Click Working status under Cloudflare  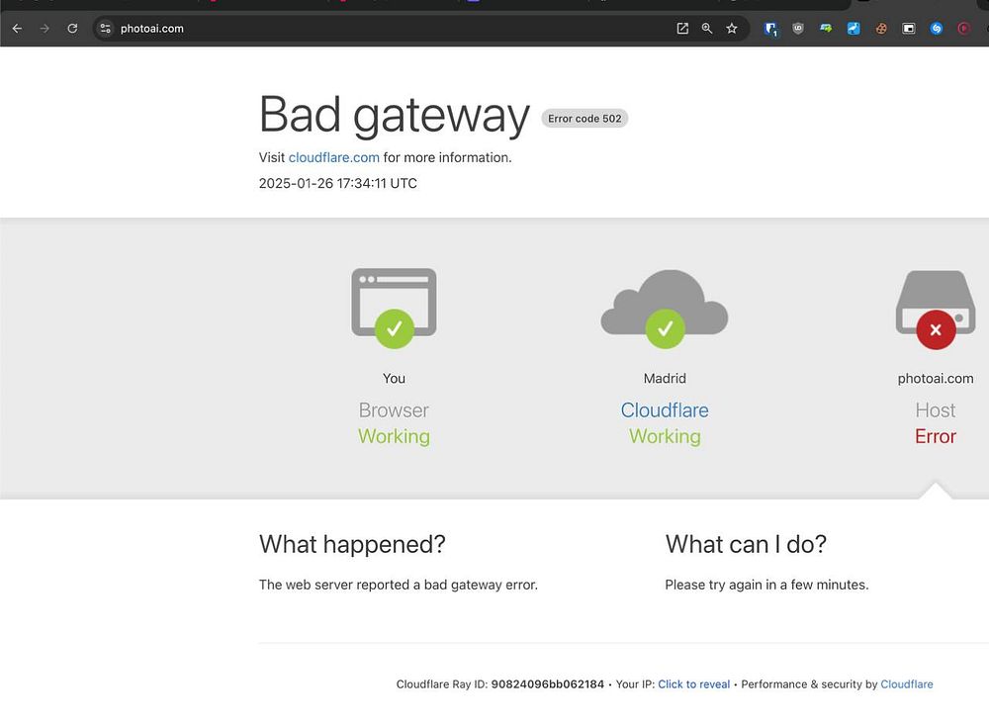coord(665,436)
